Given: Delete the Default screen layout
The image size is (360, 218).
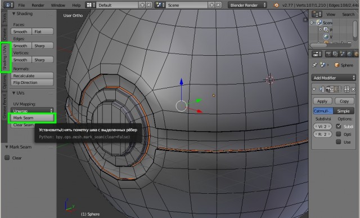Looking at the screenshot, I should click(x=148, y=5).
